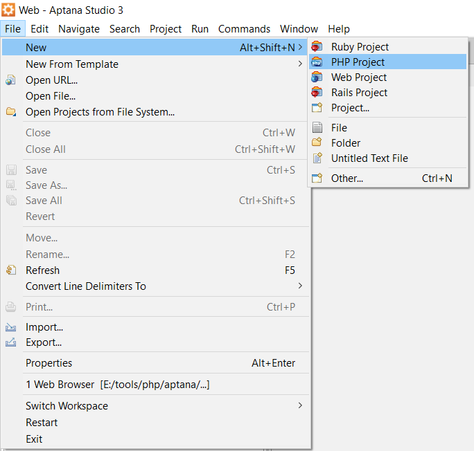This screenshot has height=451, width=474.
Task: Open the File menu
Action: (x=12, y=29)
